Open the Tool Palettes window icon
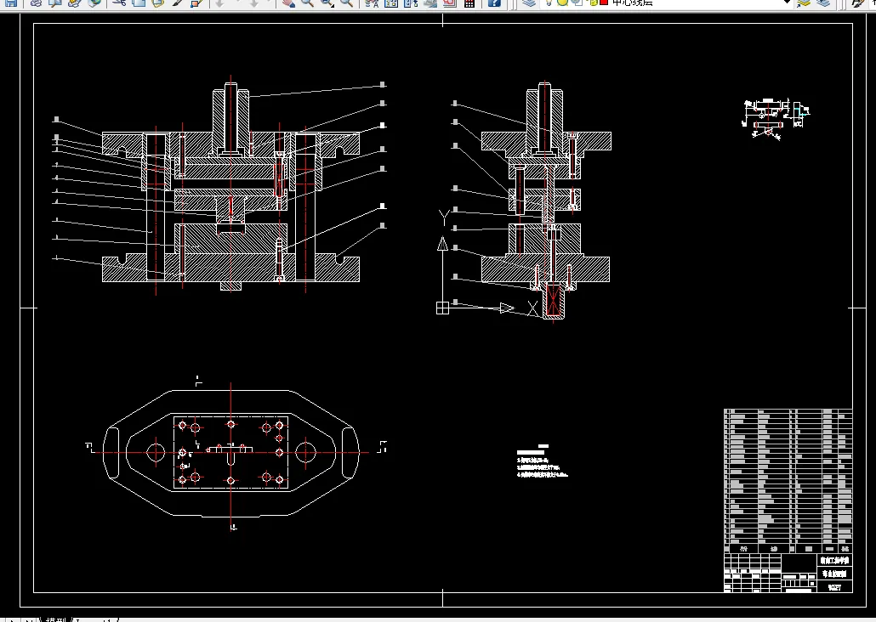The image size is (876, 622). tap(411, 3)
